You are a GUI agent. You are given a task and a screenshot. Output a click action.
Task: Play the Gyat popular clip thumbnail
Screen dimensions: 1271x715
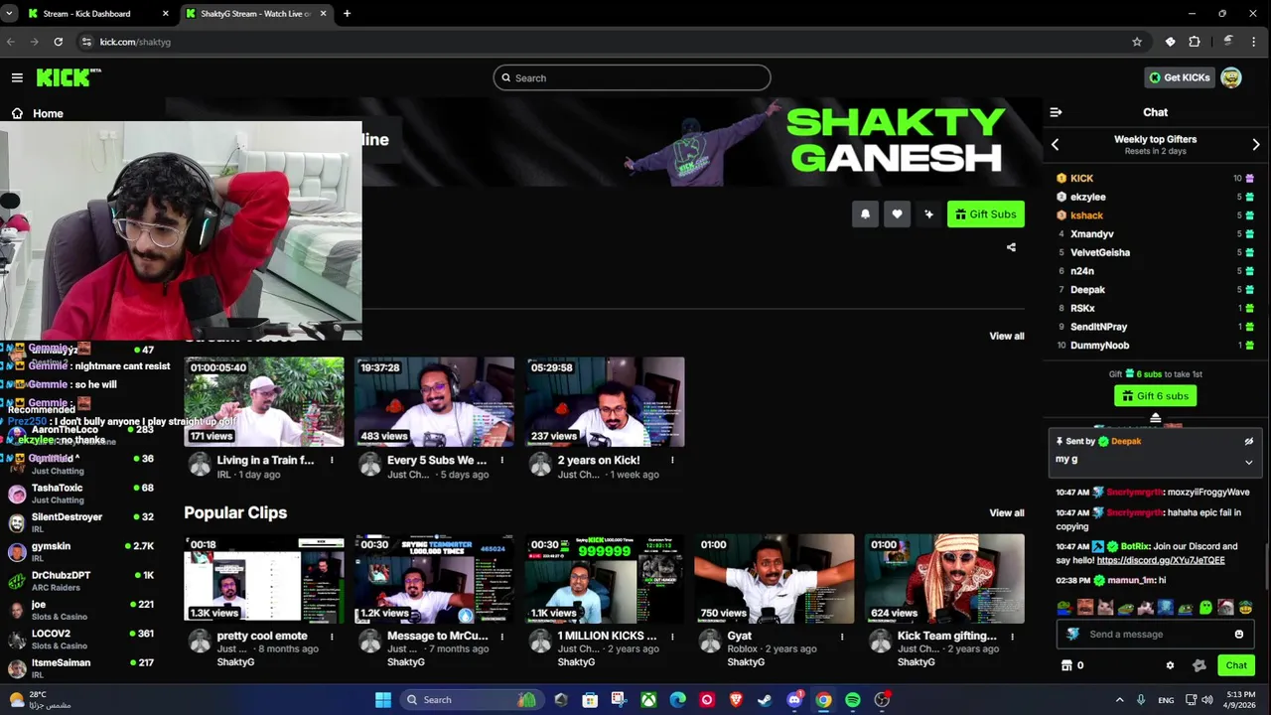pyautogui.click(x=775, y=578)
